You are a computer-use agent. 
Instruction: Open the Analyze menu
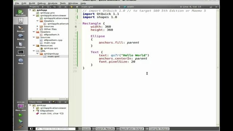[x=52, y=3]
